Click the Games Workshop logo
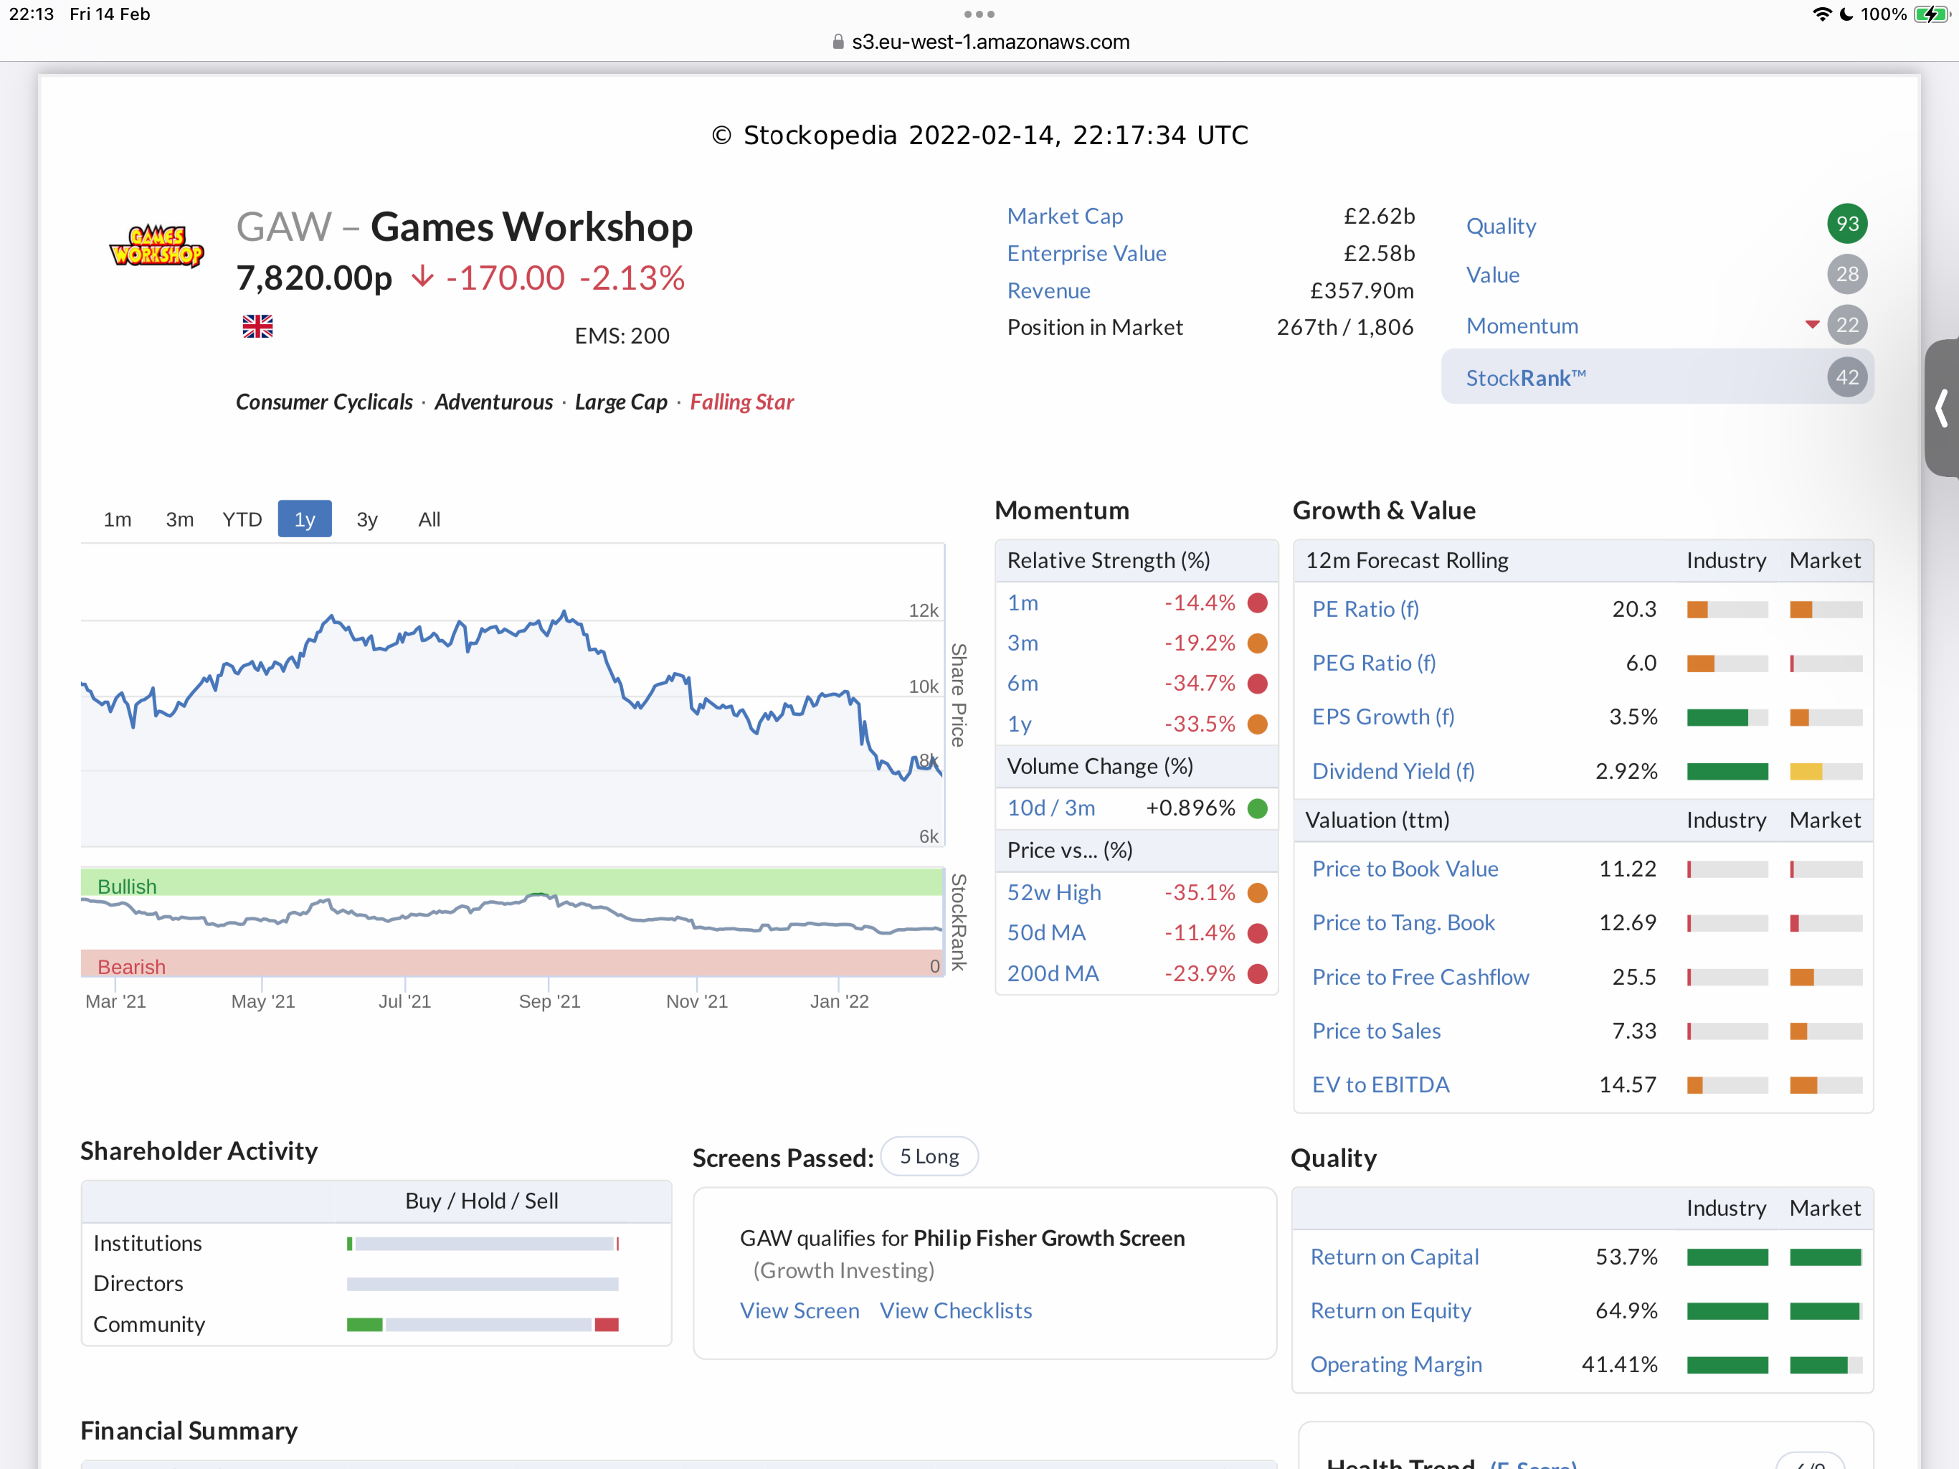 [x=157, y=245]
